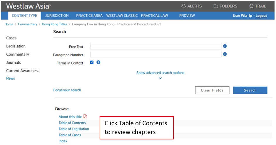Toggle Terms in Context checkbox

[x=92, y=62]
